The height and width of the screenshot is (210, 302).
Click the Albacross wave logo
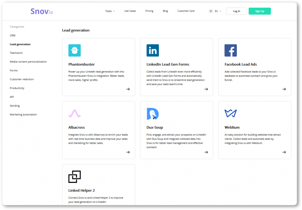point(75,113)
